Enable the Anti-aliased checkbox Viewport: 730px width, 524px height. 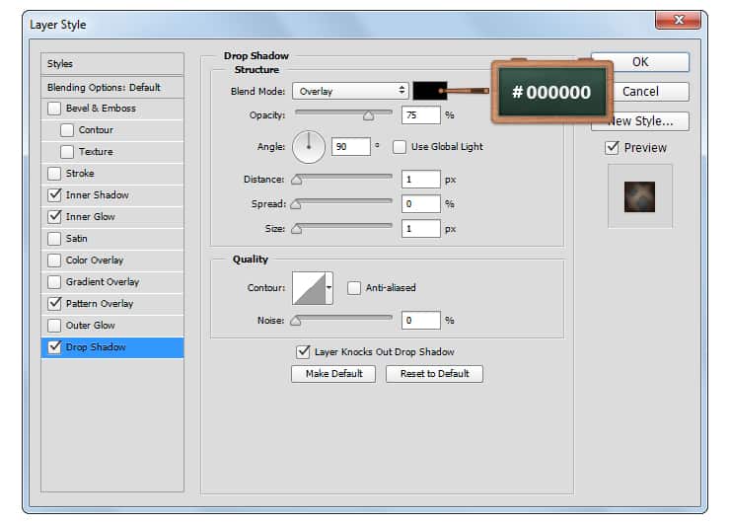click(x=354, y=288)
